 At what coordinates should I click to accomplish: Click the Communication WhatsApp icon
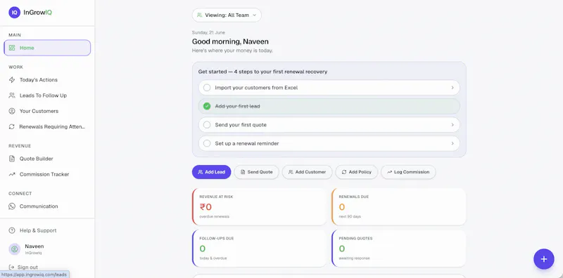click(x=12, y=206)
